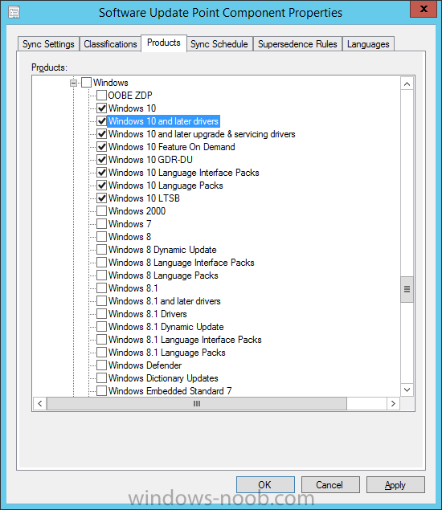Screen dimensions: 442x510
Task: Check Windows 8.1 Dynamic Update checkbox
Action: coord(101,327)
